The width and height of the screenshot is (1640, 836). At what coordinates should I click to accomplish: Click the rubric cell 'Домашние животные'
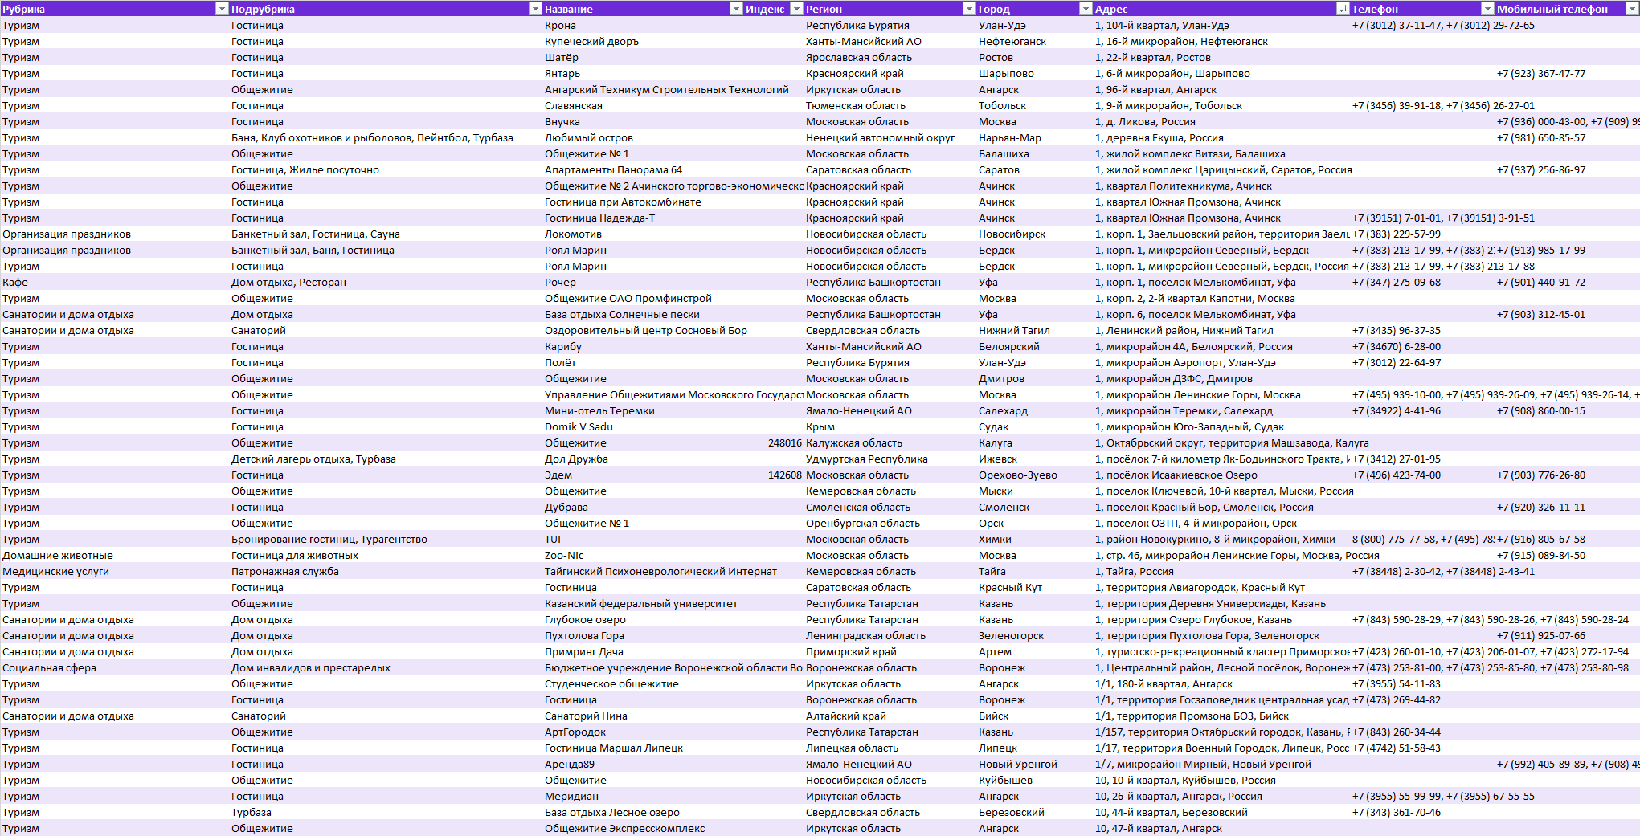coord(115,555)
